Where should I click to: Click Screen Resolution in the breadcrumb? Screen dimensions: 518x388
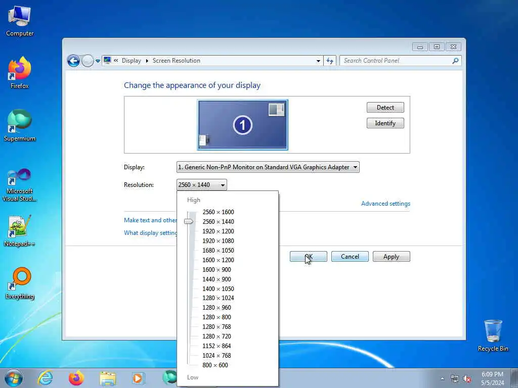176,61
